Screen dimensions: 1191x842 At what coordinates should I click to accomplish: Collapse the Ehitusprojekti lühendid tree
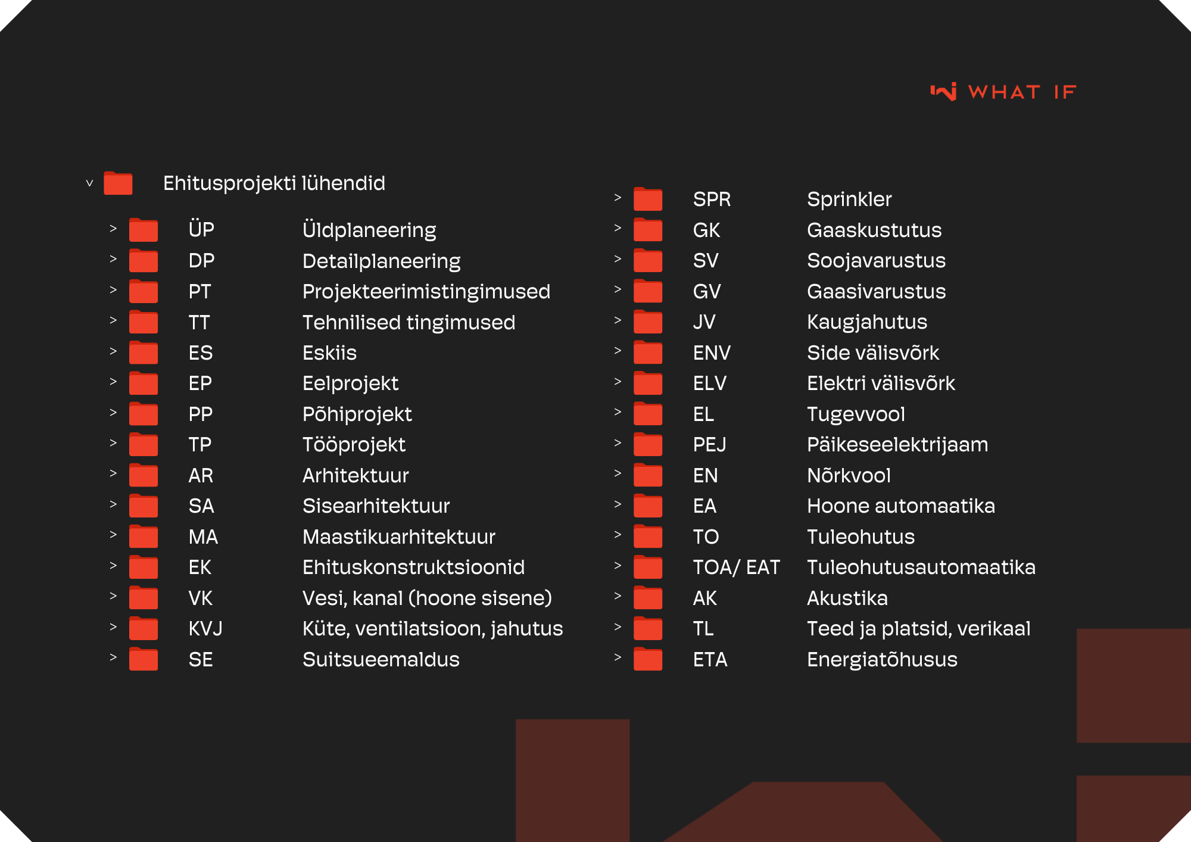(x=89, y=183)
